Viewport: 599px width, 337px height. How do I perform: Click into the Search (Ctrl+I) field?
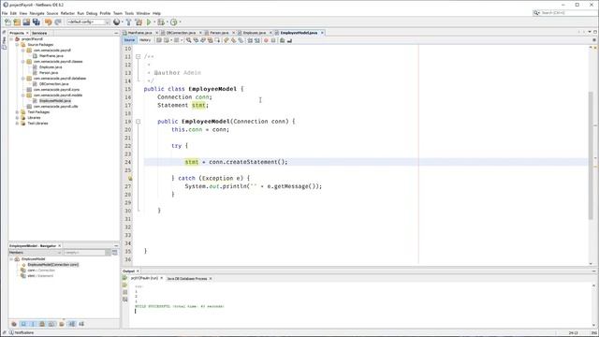coord(567,12)
